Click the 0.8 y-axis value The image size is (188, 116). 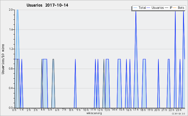[x=11, y=69]
